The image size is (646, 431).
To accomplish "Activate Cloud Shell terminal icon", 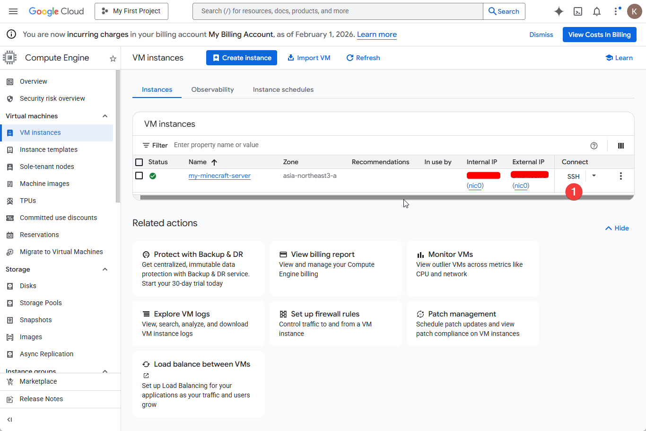I will [x=578, y=11].
